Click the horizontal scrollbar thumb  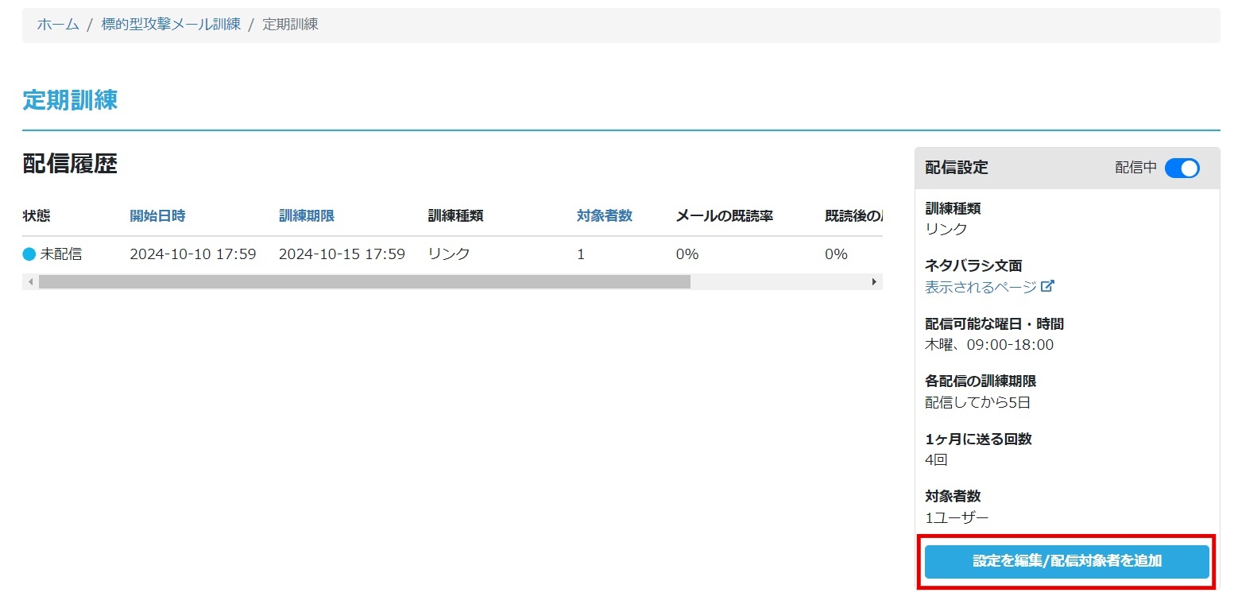364,282
